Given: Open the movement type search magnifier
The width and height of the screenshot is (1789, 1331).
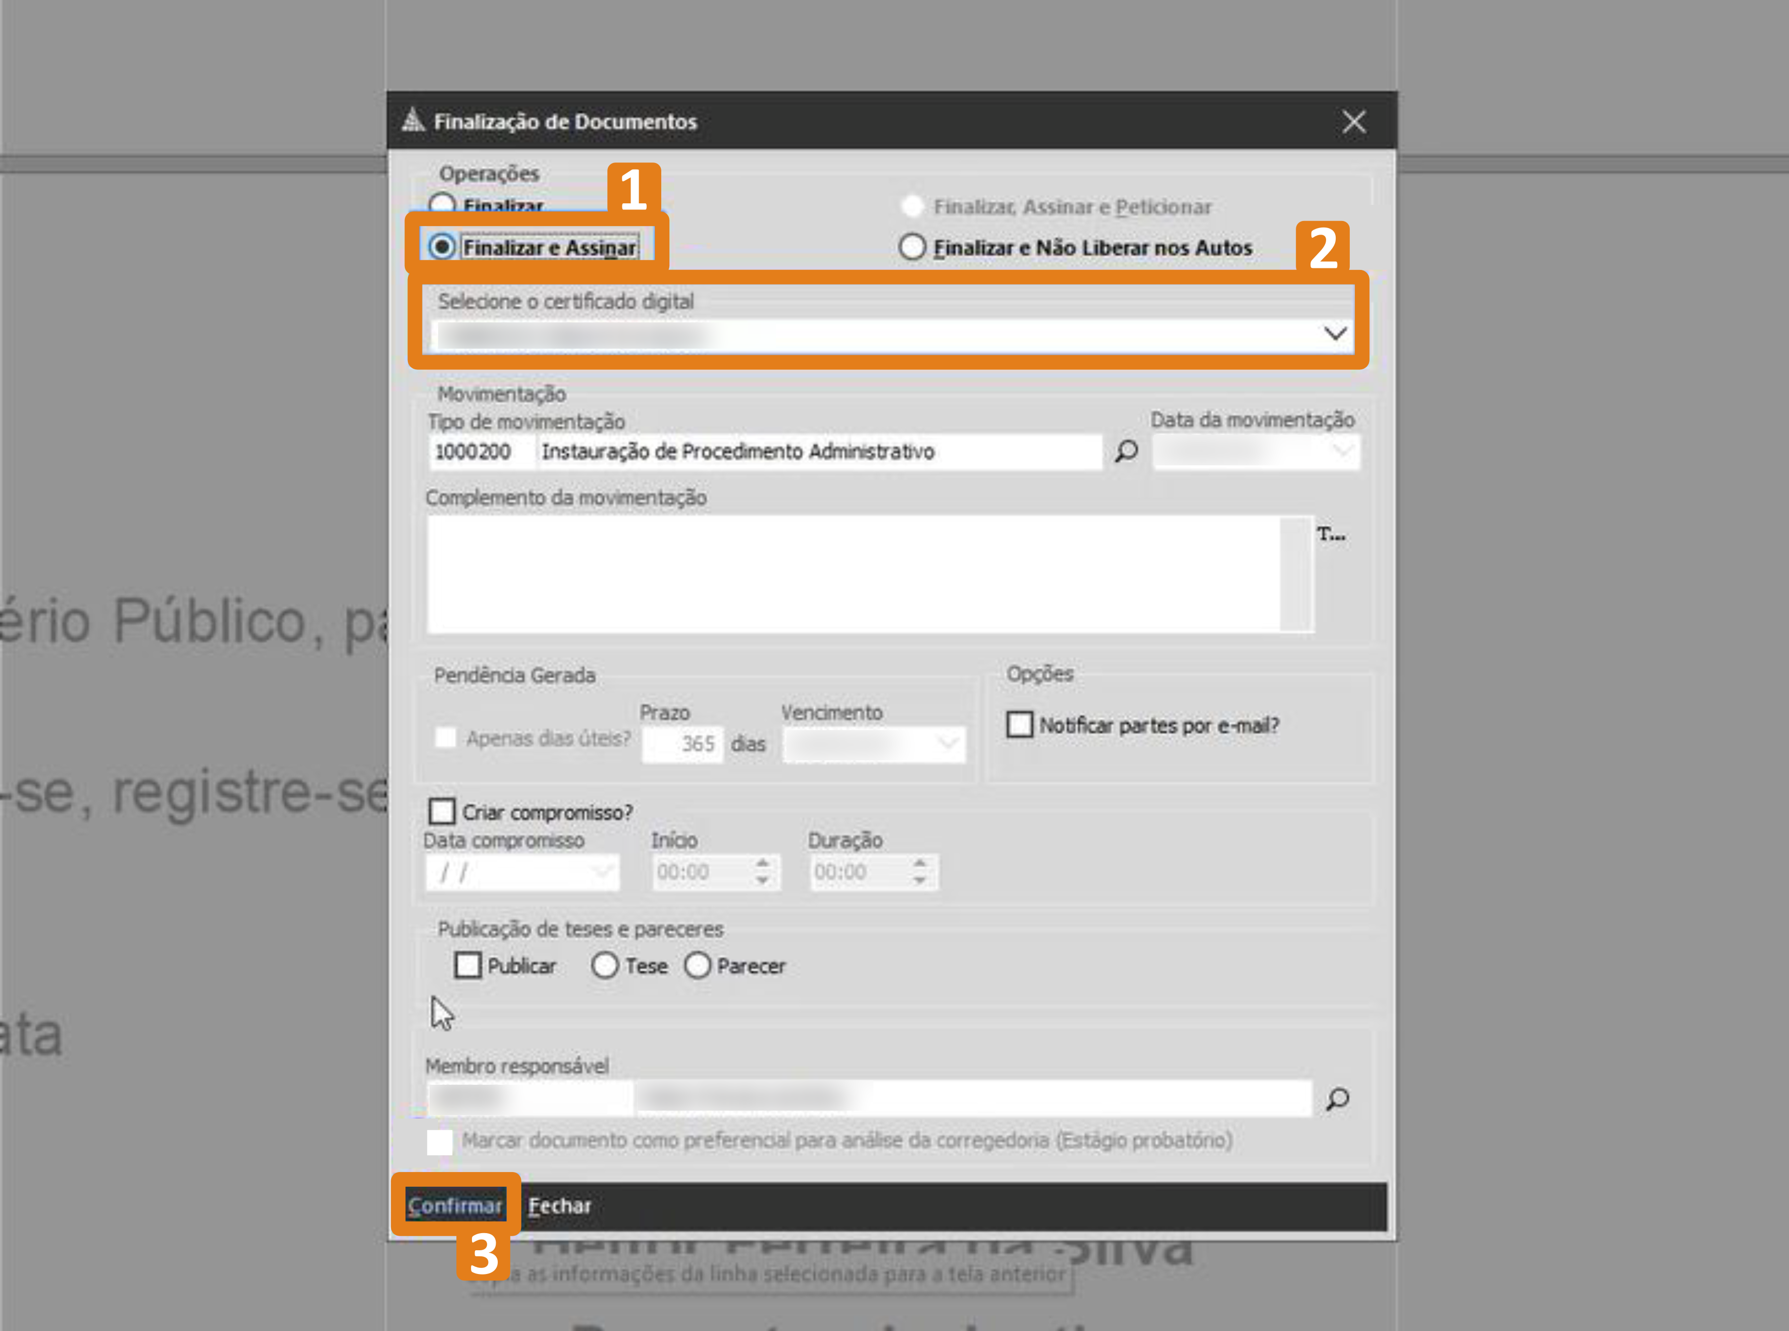Looking at the screenshot, I should click(x=1126, y=451).
